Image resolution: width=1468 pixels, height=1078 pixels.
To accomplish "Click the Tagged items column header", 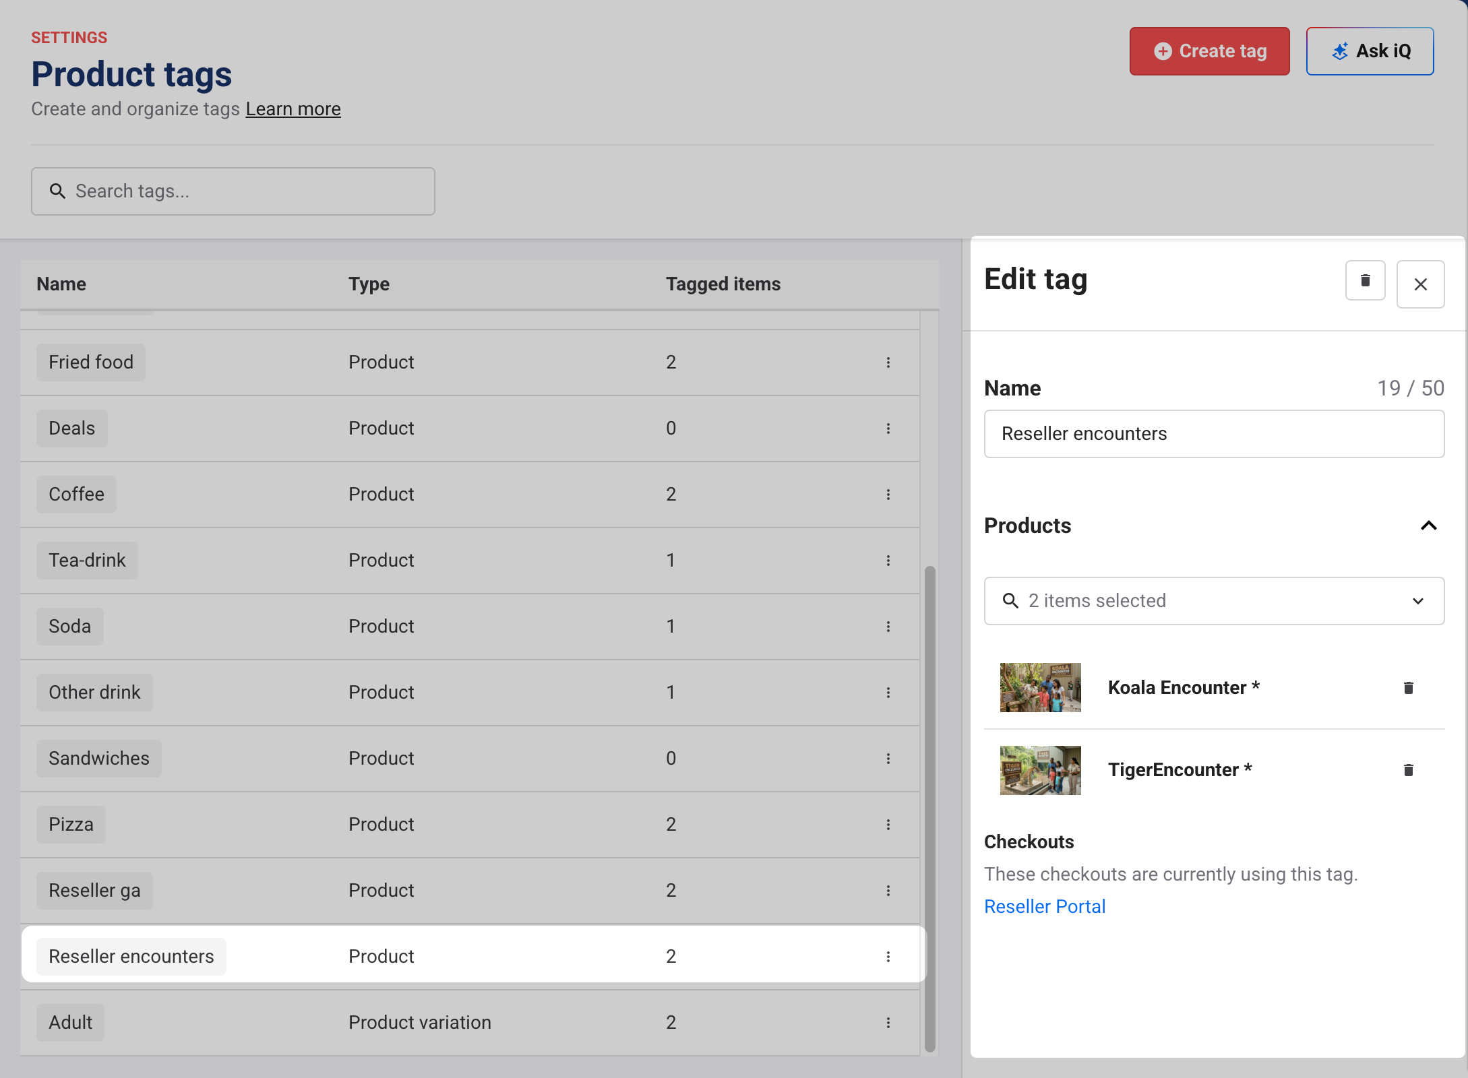I will tap(724, 284).
